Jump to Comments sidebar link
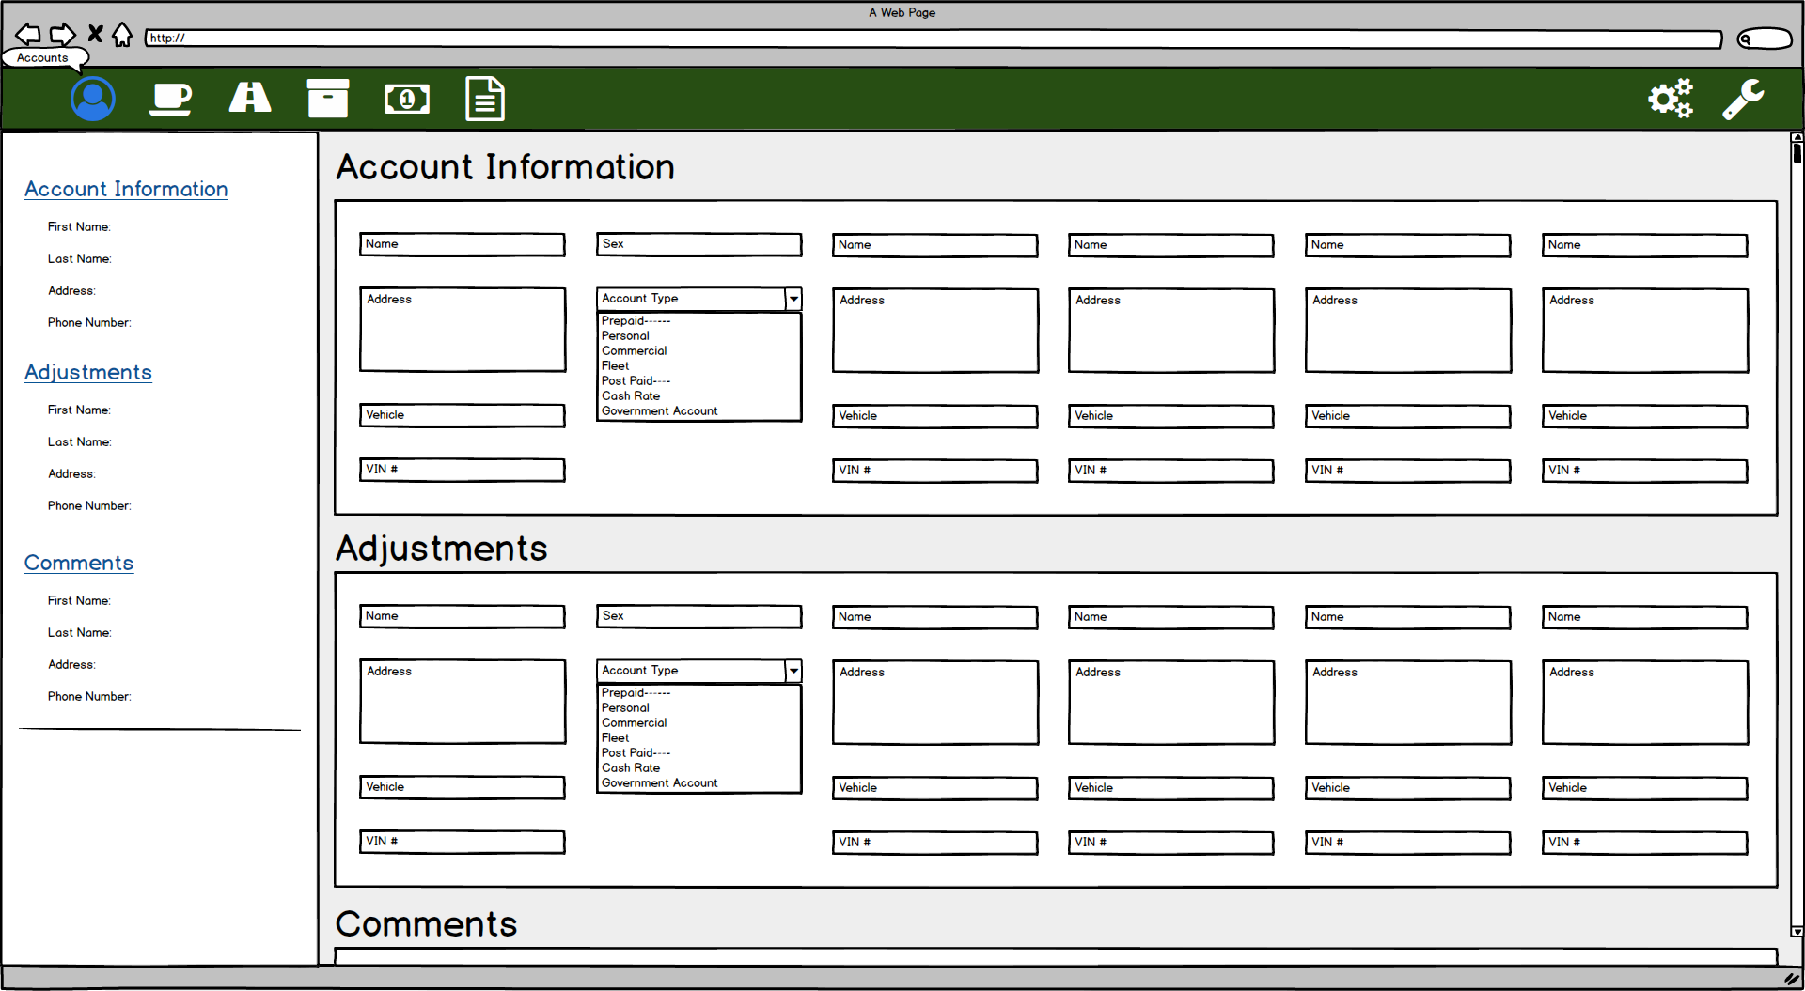1805x991 pixels. (x=79, y=563)
